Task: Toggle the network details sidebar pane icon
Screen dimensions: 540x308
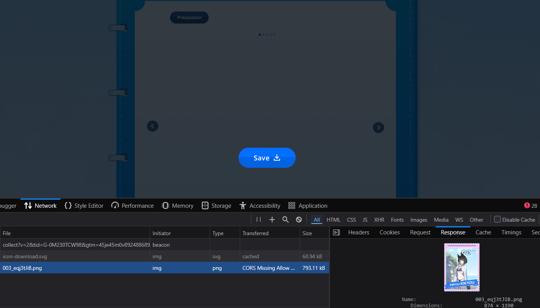Action: [336, 232]
